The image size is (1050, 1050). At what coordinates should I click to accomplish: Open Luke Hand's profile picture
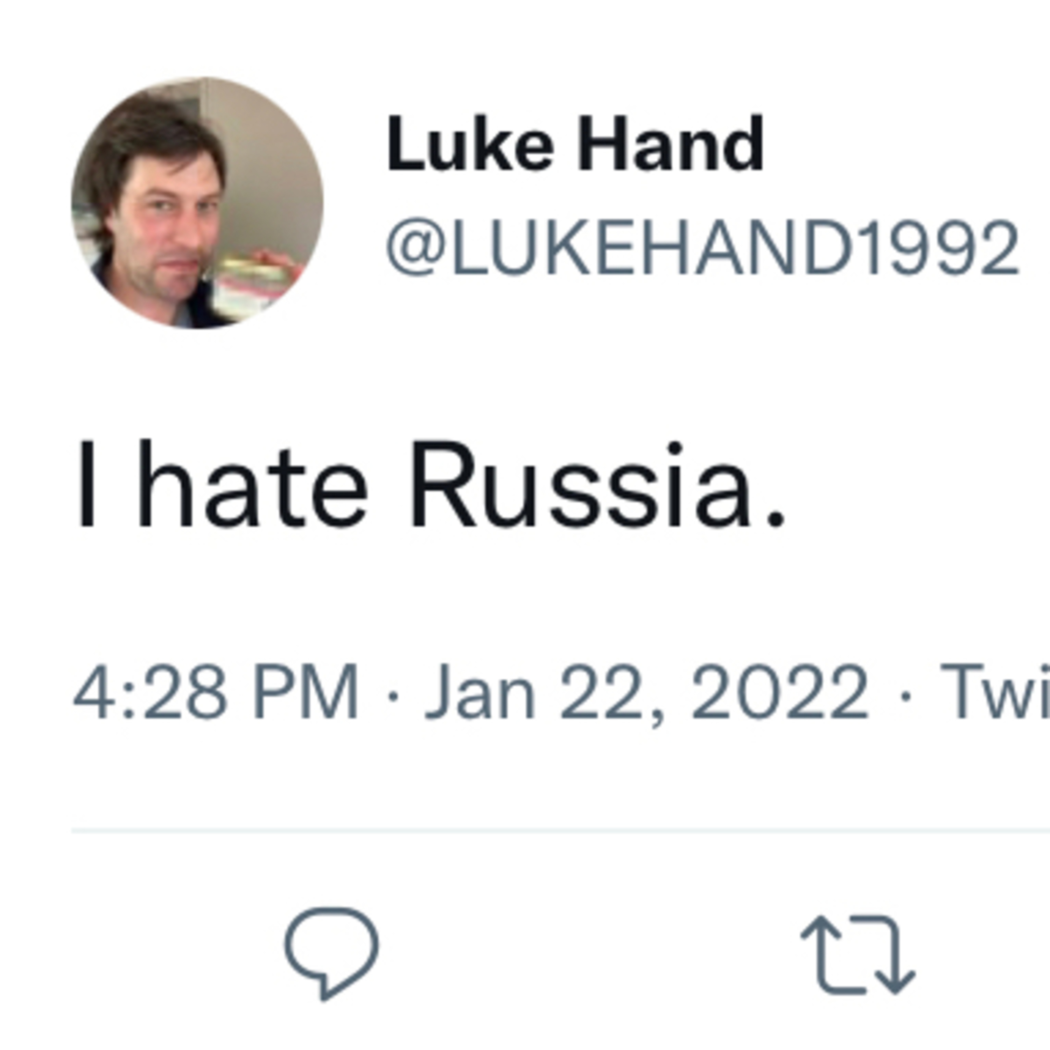(197, 203)
